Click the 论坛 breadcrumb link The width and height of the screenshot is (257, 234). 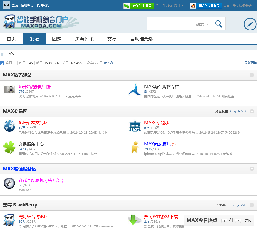(x=13, y=54)
